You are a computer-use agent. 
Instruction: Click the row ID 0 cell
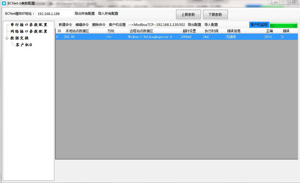[x=60, y=37]
